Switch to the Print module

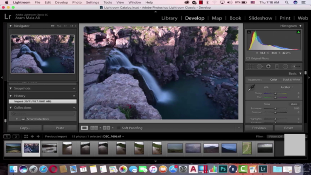285,18
